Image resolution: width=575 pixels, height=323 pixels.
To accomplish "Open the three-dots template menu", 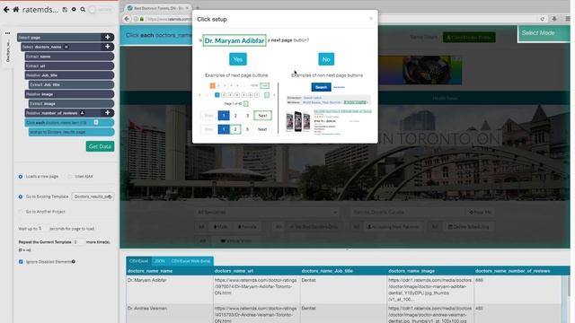I will click(7, 33).
